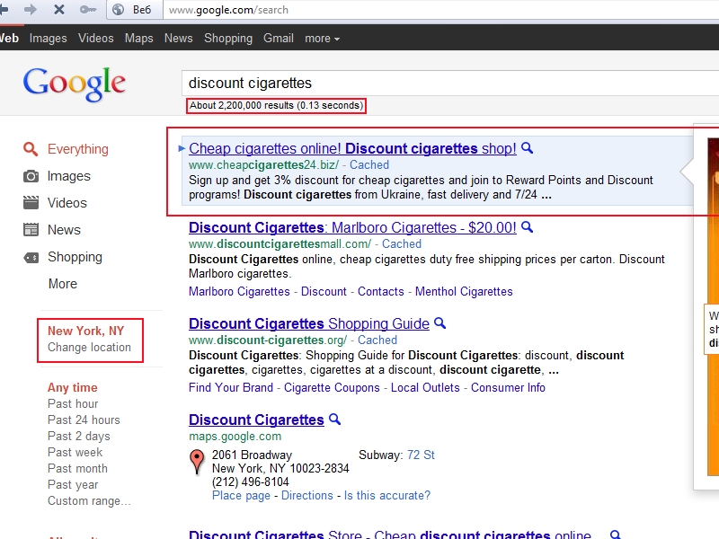The height and width of the screenshot is (539, 719).
Task: Click the Everything magnifier icon in sidebar
Action: pos(31,149)
